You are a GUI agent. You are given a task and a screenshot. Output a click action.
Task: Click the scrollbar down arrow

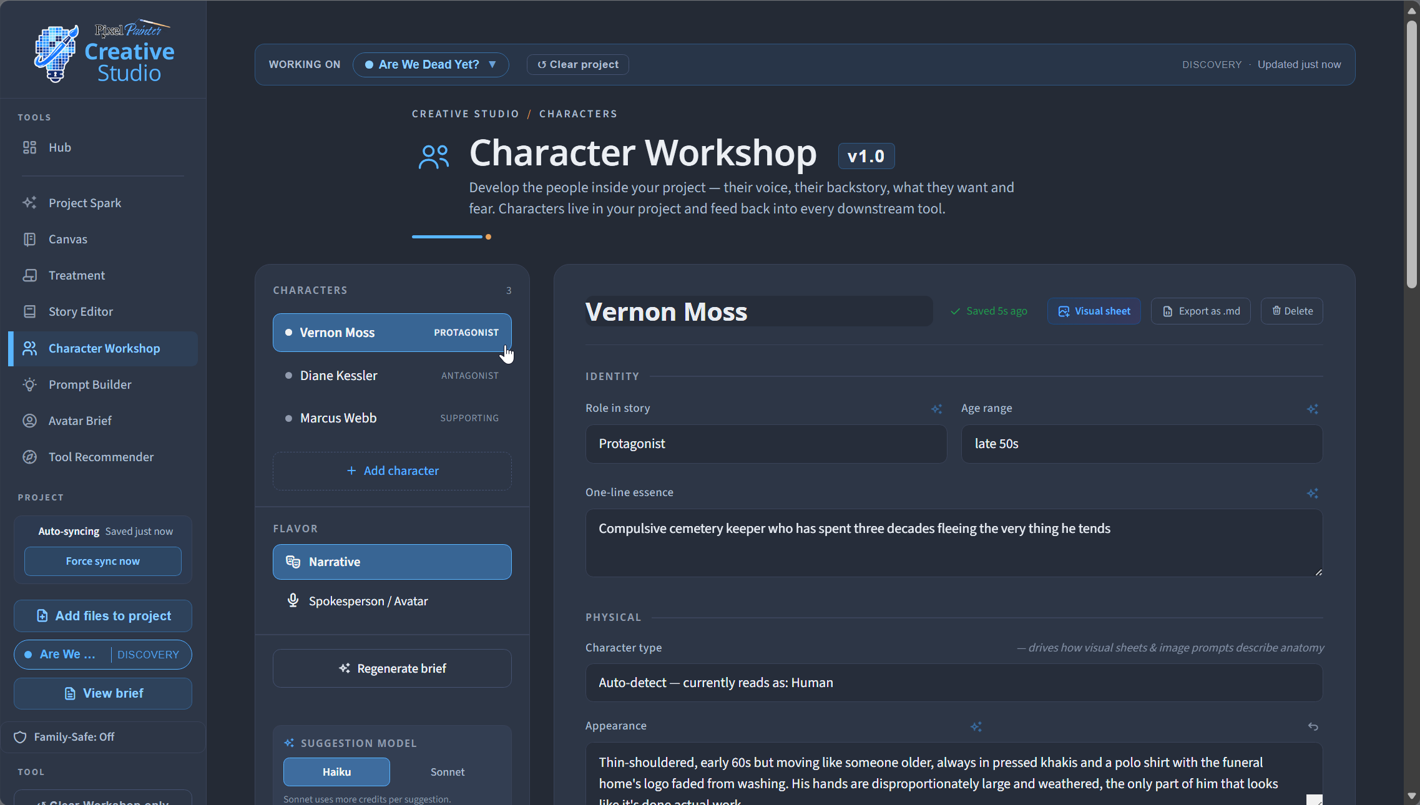click(x=1412, y=796)
